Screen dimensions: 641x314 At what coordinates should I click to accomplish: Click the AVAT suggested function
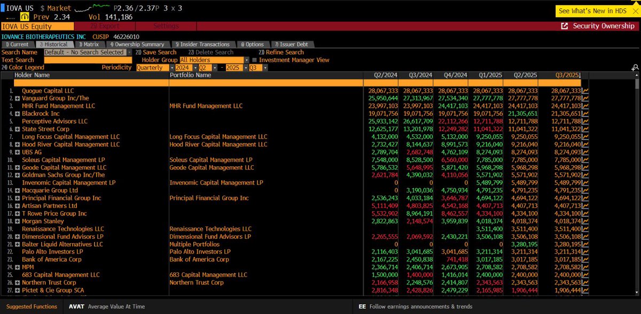coord(107,307)
